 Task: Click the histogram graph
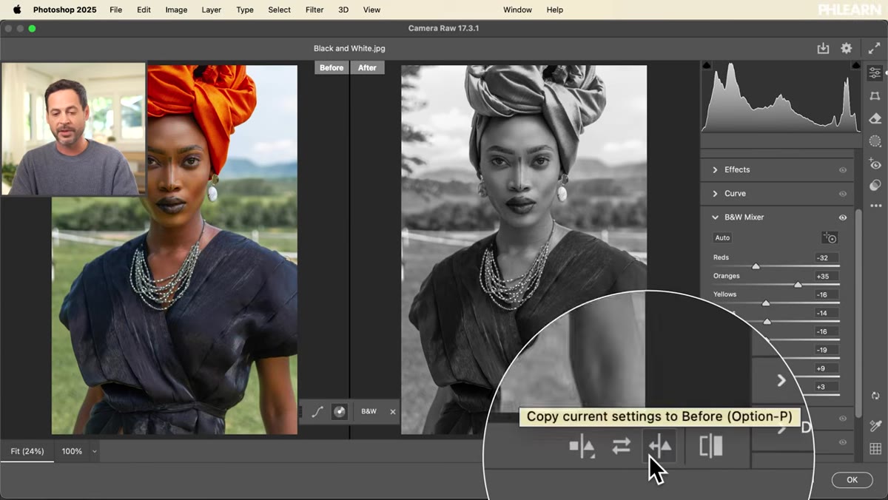tap(781, 97)
